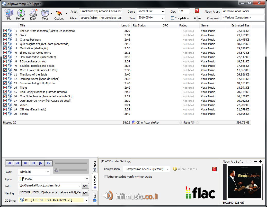
Task: Click the Refresh toolbar icon
Action: click(21, 13)
